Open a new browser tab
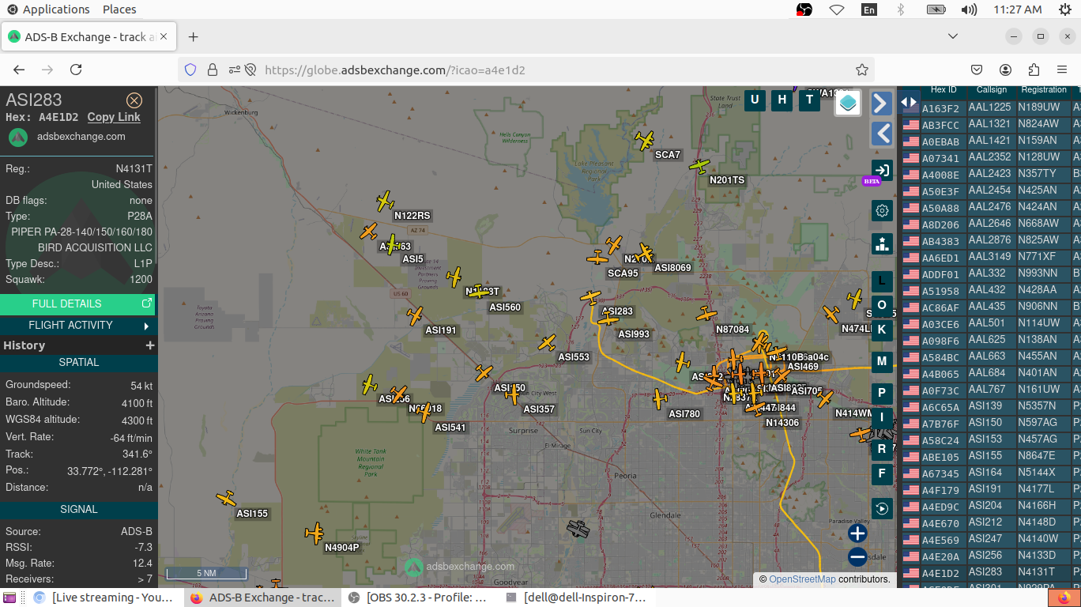Screen dimensions: 1081x607 click(x=194, y=36)
